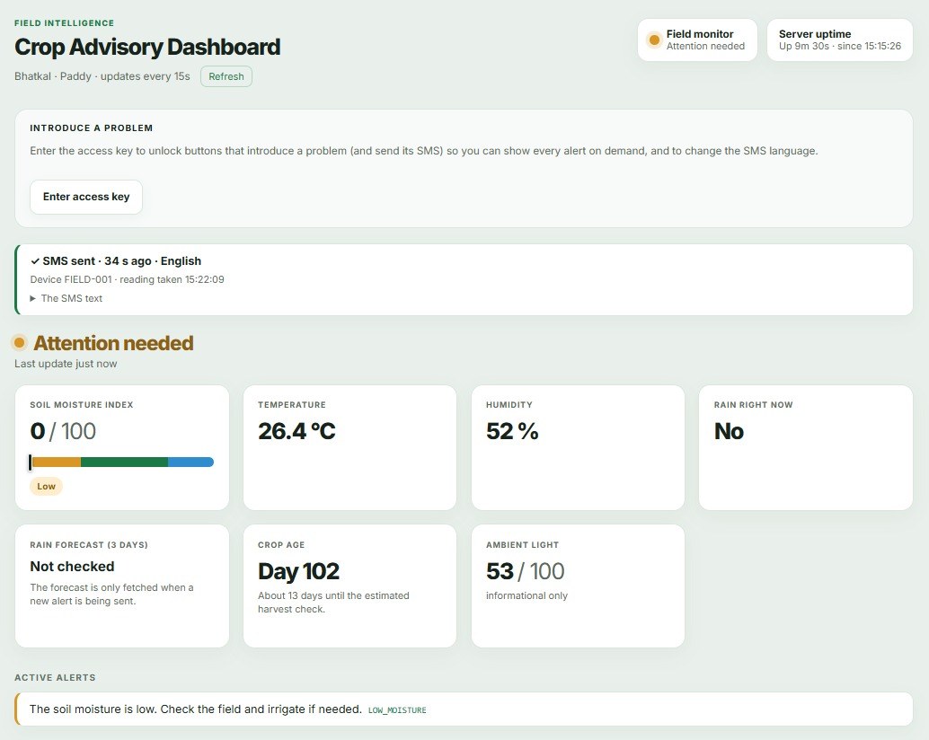This screenshot has width=929, height=740.
Task: Click the orange Field monitor status dot
Action: pyautogui.click(x=654, y=40)
